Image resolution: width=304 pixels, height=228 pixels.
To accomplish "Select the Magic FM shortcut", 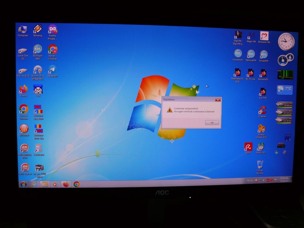I will (x=251, y=37).
